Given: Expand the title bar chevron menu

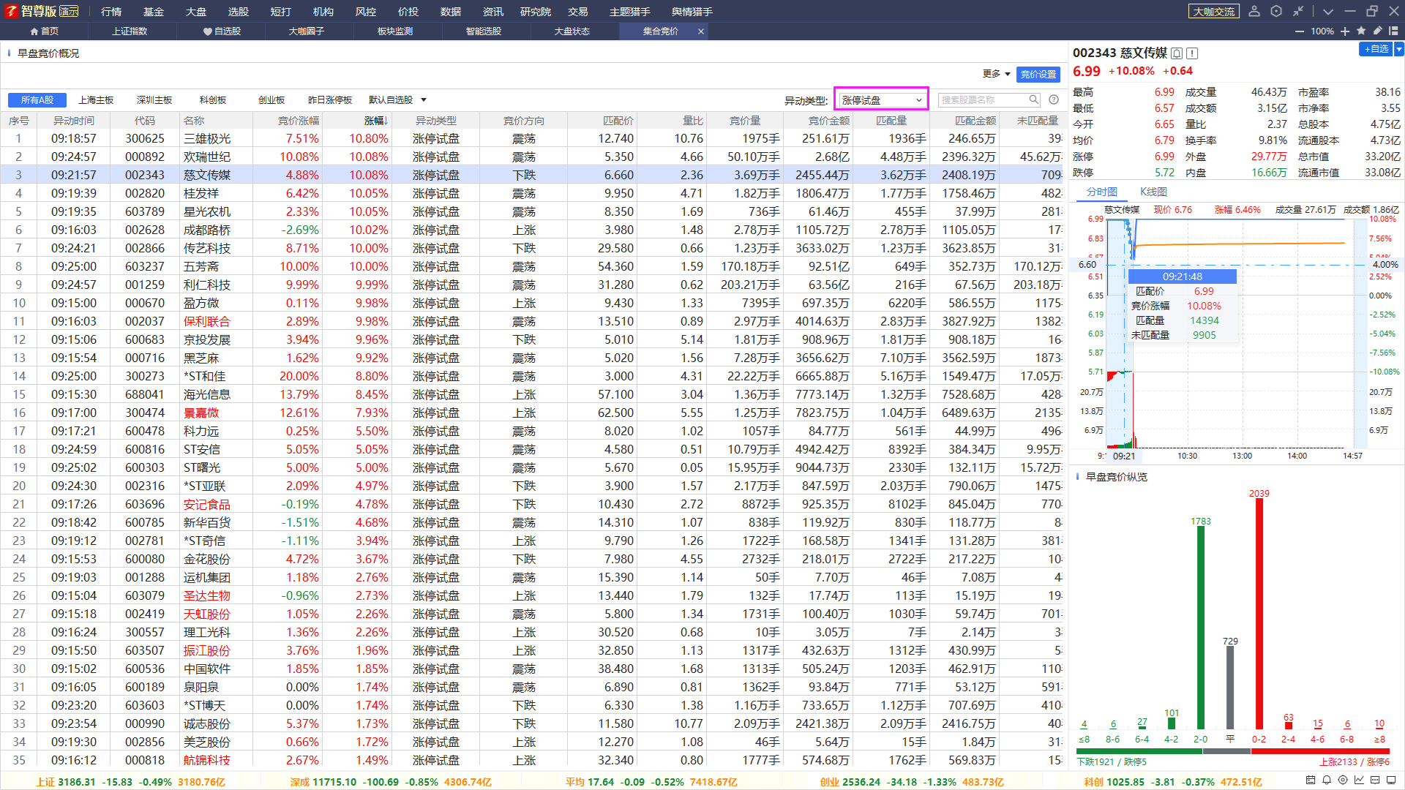Looking at the screenshot, I should click(1328, 12).
